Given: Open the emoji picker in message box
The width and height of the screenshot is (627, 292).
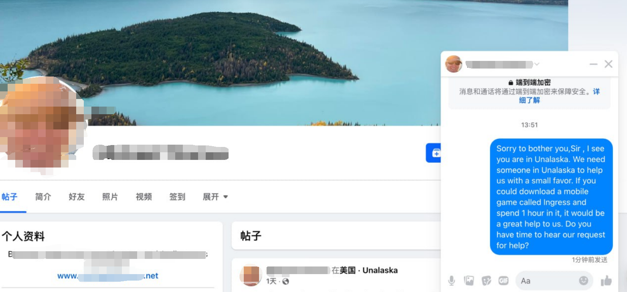Looking at the screenshot, I should (x=583, y=281).
